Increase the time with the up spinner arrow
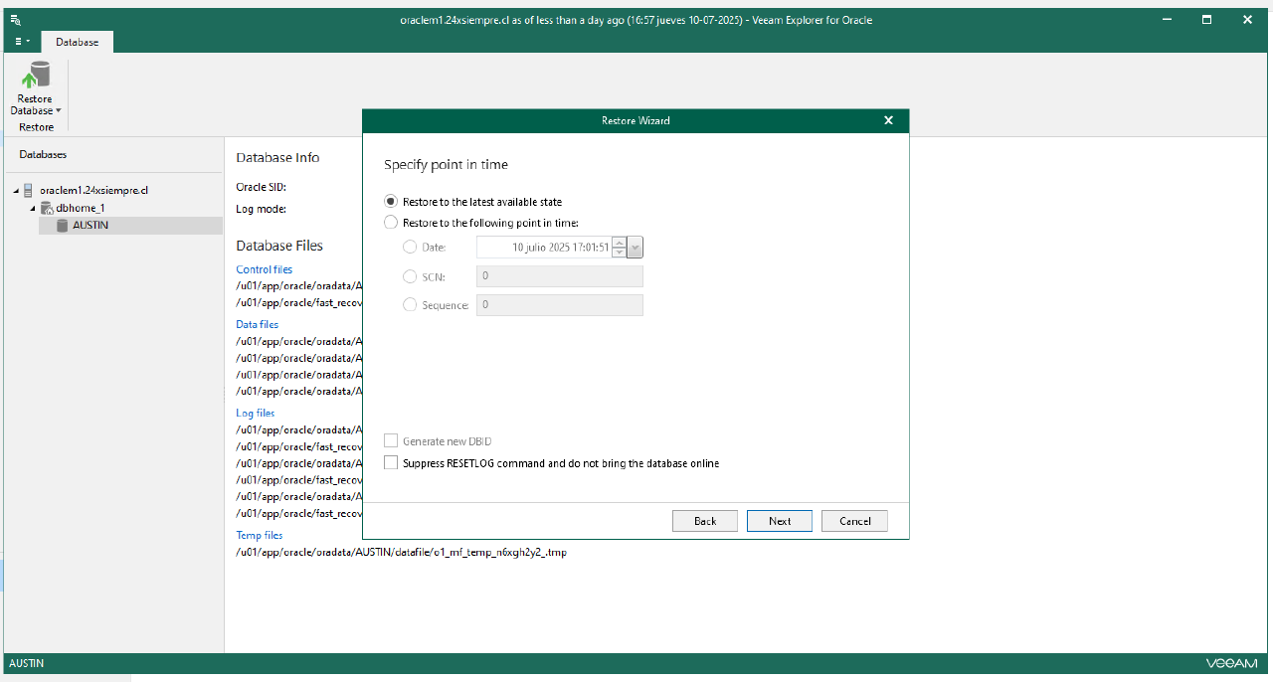The image size is (1273, 682). [x=619, y=243]
